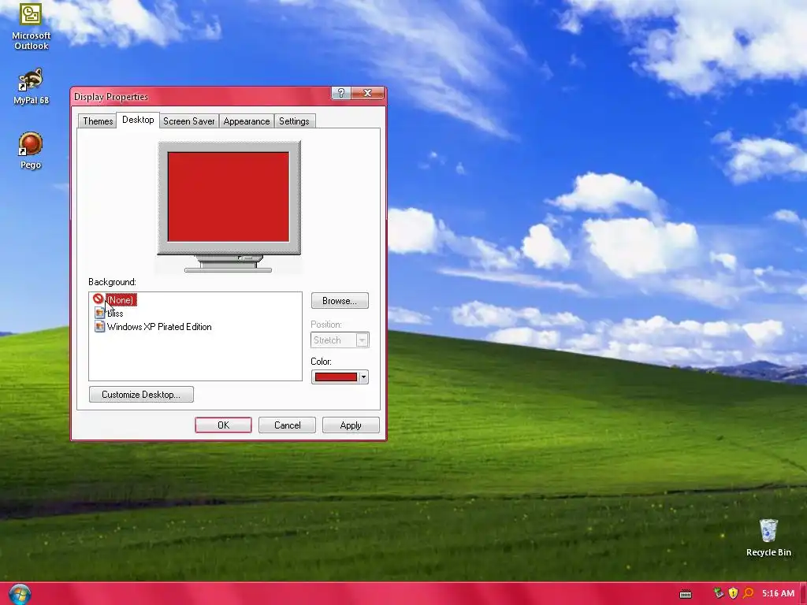Click the yellow security shield tray icon
The width and height of the screenshot is (807, 605).
(x=734, y=593)
